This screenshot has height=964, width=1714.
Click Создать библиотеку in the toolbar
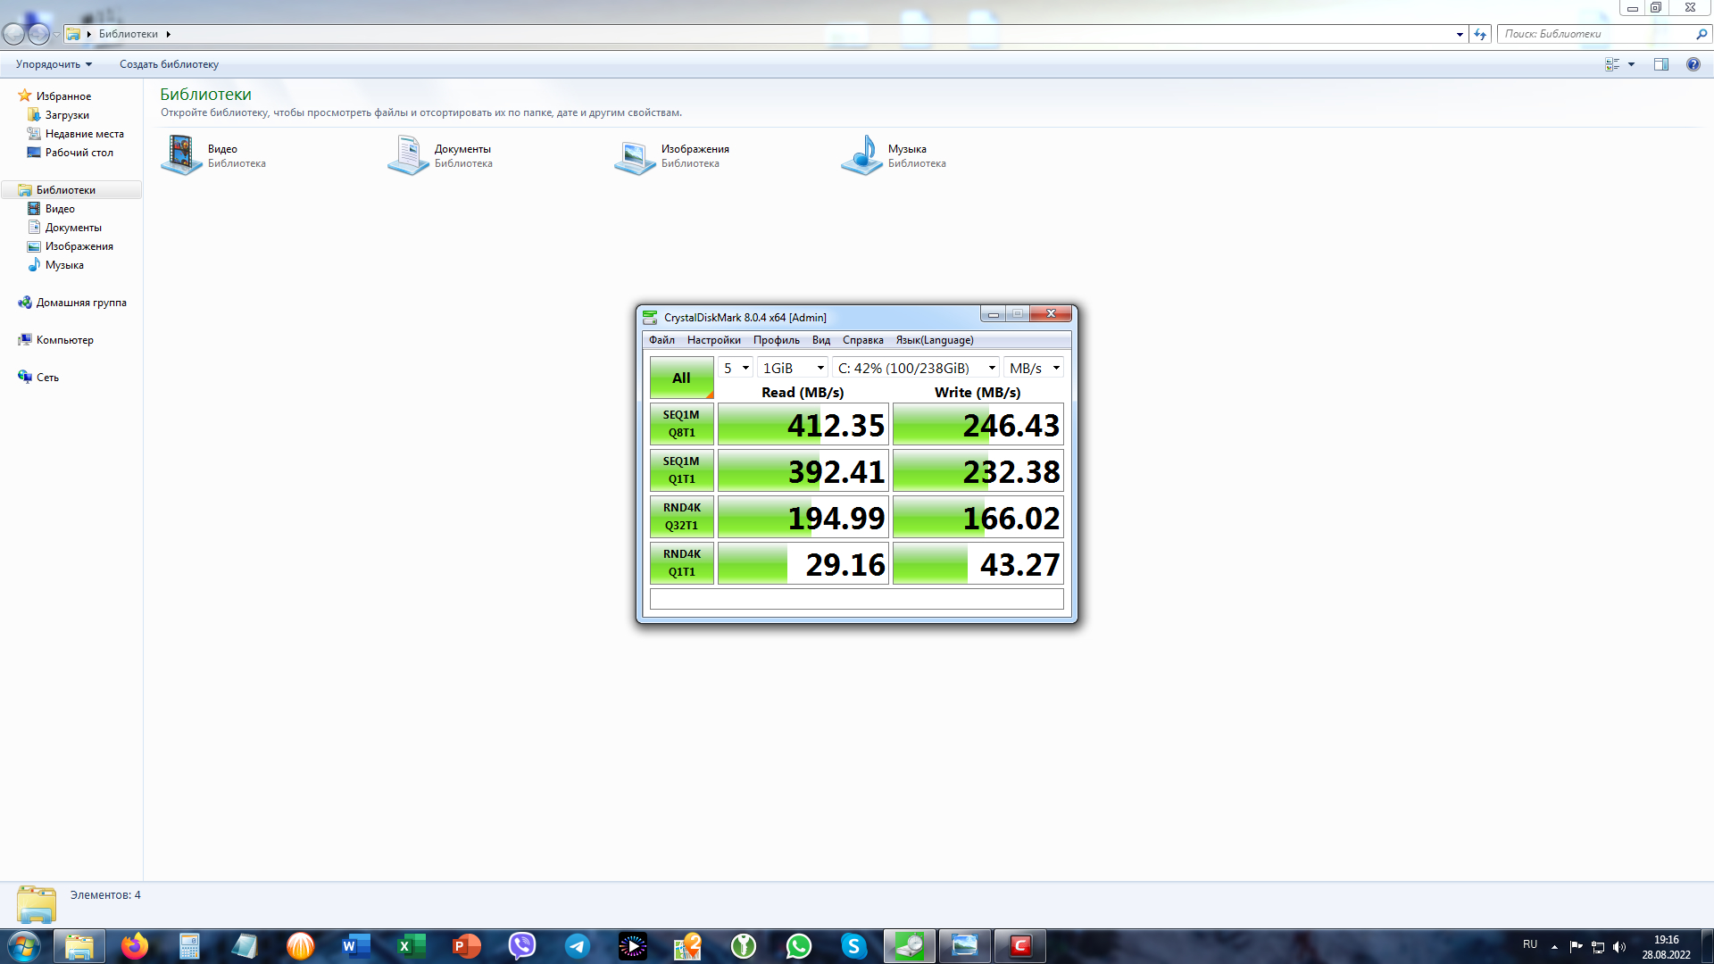(x=169, y=64)
